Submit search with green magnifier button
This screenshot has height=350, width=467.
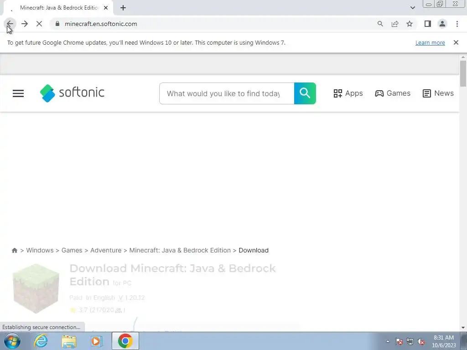pos(305,93)
